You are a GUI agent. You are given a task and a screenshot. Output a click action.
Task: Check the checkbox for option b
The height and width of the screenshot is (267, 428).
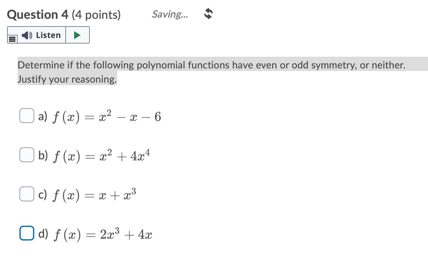27,155
